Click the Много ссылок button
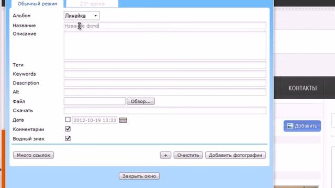This screenshot has width=335, height=188. [33, 155]
